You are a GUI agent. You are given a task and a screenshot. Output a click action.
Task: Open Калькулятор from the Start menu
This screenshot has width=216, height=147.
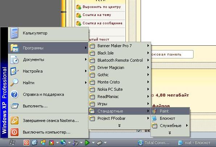click(x=48, y=33)
